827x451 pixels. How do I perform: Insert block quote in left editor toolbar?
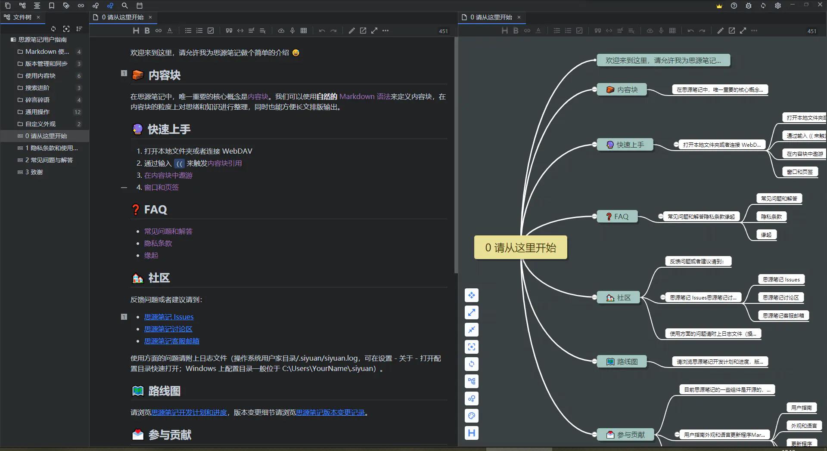pyautogui.click(x=229, y=31)
